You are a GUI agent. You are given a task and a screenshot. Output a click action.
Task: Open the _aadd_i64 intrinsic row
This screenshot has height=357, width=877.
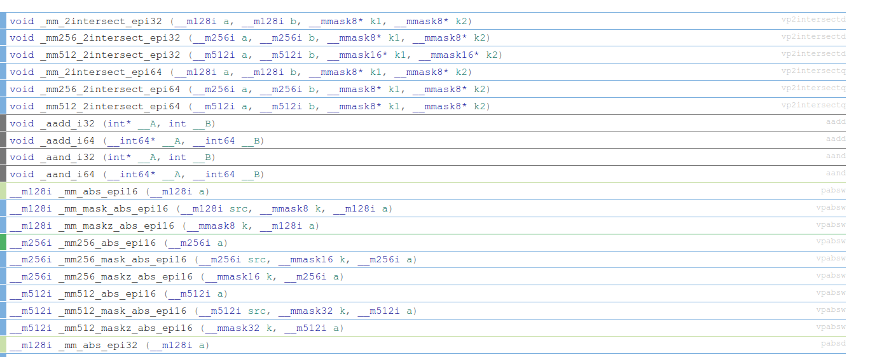pyautogui.click(x=423, y=141)
